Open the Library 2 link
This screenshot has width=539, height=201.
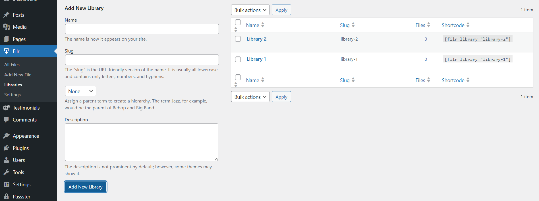click(256, 39)
